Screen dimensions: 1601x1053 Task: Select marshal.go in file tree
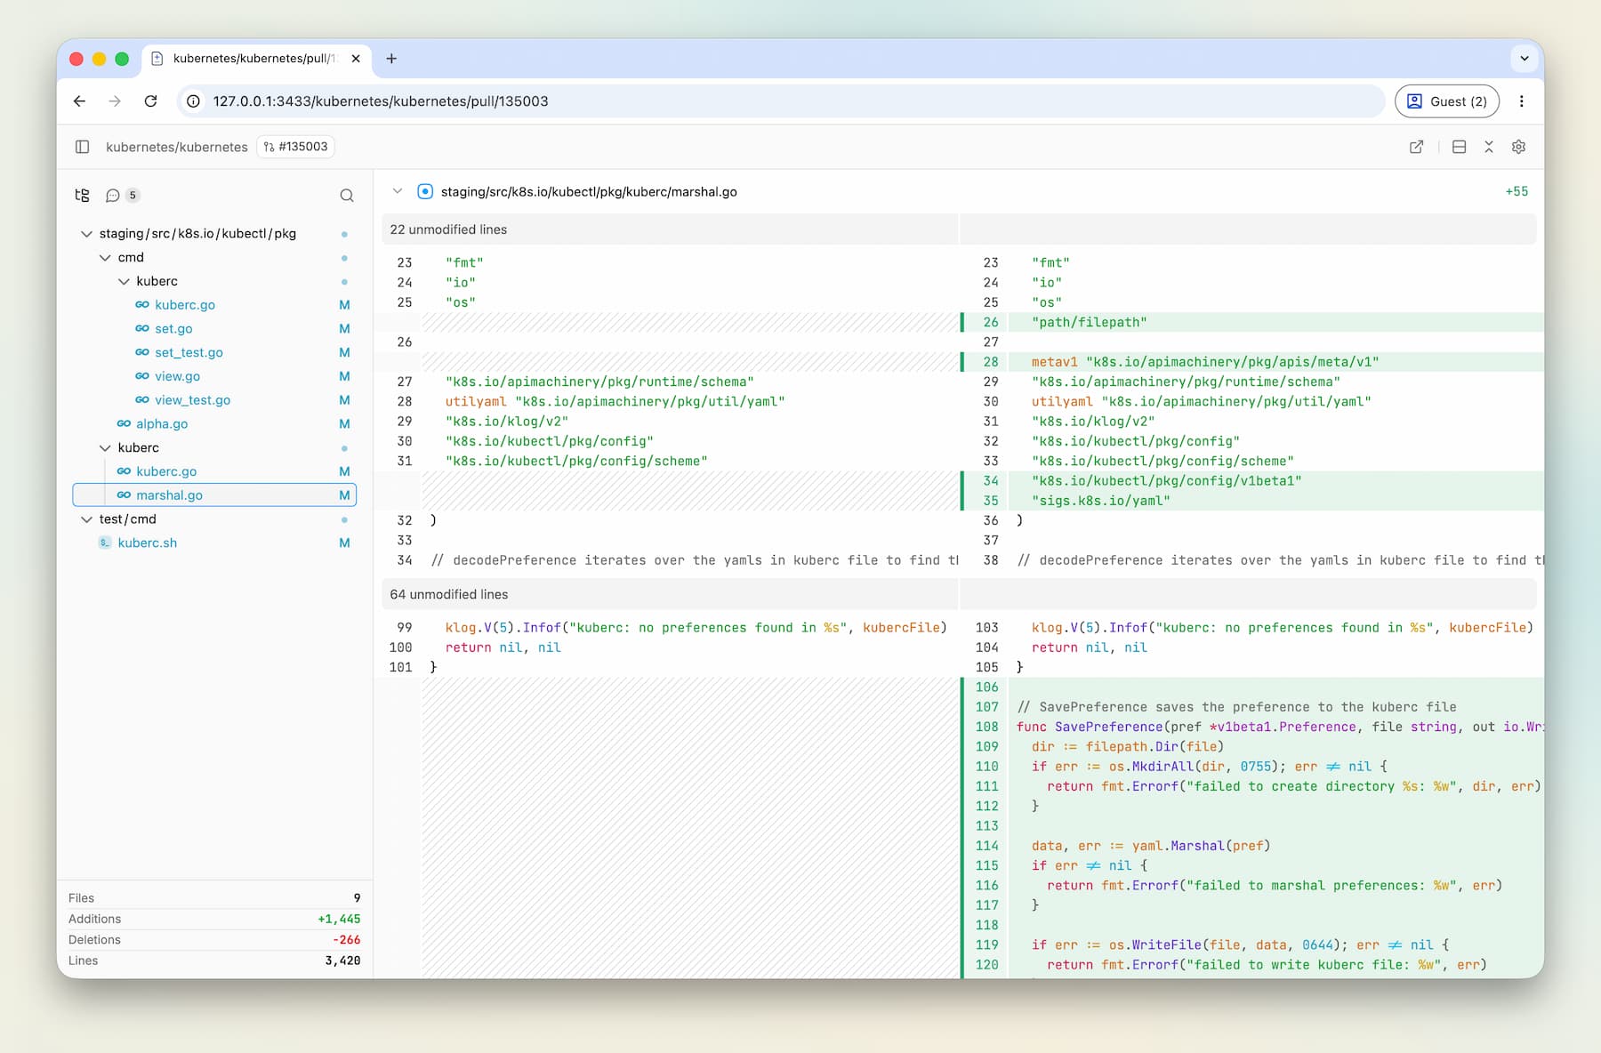coord(214,495)
